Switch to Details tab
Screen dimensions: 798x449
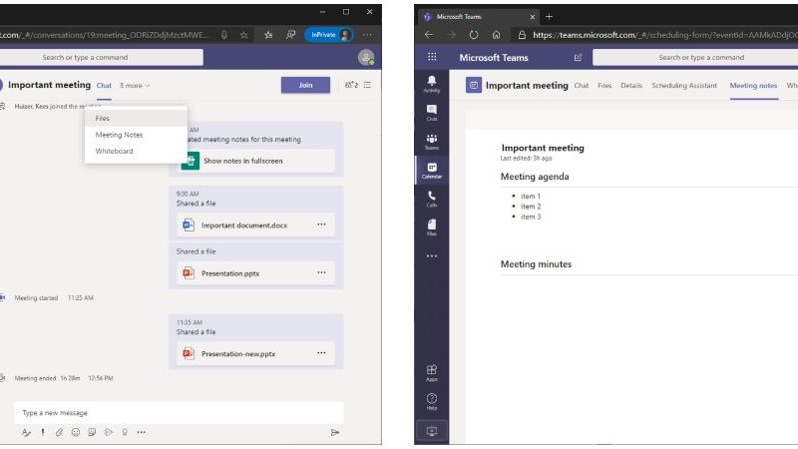[x=631, y=86]
